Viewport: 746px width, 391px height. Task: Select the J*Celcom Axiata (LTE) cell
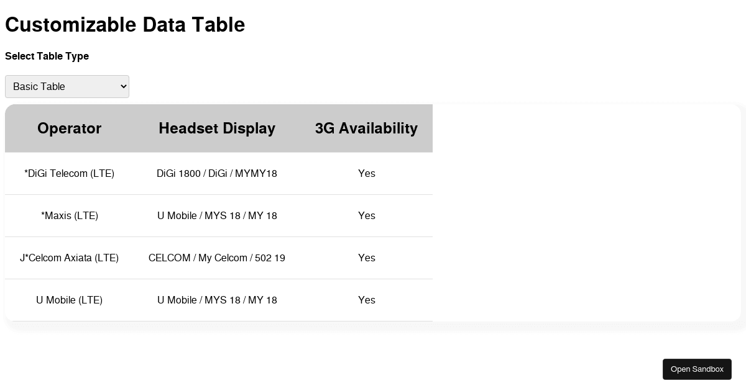point(69,258)
